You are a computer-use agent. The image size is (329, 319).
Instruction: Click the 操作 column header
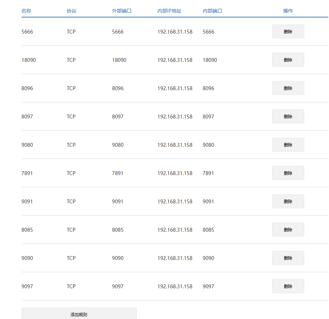tap(288, 11)
